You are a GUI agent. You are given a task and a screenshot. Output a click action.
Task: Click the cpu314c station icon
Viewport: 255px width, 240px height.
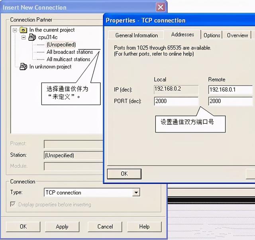(32, 37)
